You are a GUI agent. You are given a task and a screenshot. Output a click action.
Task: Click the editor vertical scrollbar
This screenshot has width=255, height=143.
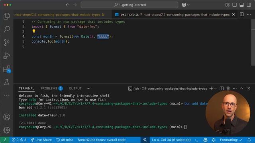point(253,43)
